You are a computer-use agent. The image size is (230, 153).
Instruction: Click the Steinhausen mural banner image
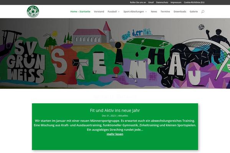(x=115, y=54)
